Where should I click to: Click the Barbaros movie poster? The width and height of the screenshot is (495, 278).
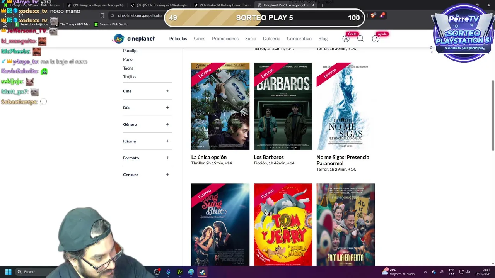[283, 106]
